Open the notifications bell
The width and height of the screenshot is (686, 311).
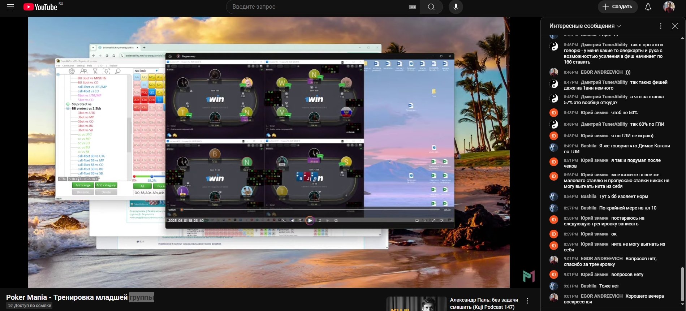click(648, 7)
